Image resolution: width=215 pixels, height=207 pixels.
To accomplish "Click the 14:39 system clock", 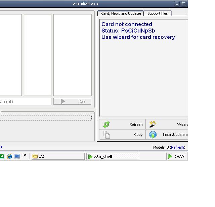I will (x=179, y=156).
